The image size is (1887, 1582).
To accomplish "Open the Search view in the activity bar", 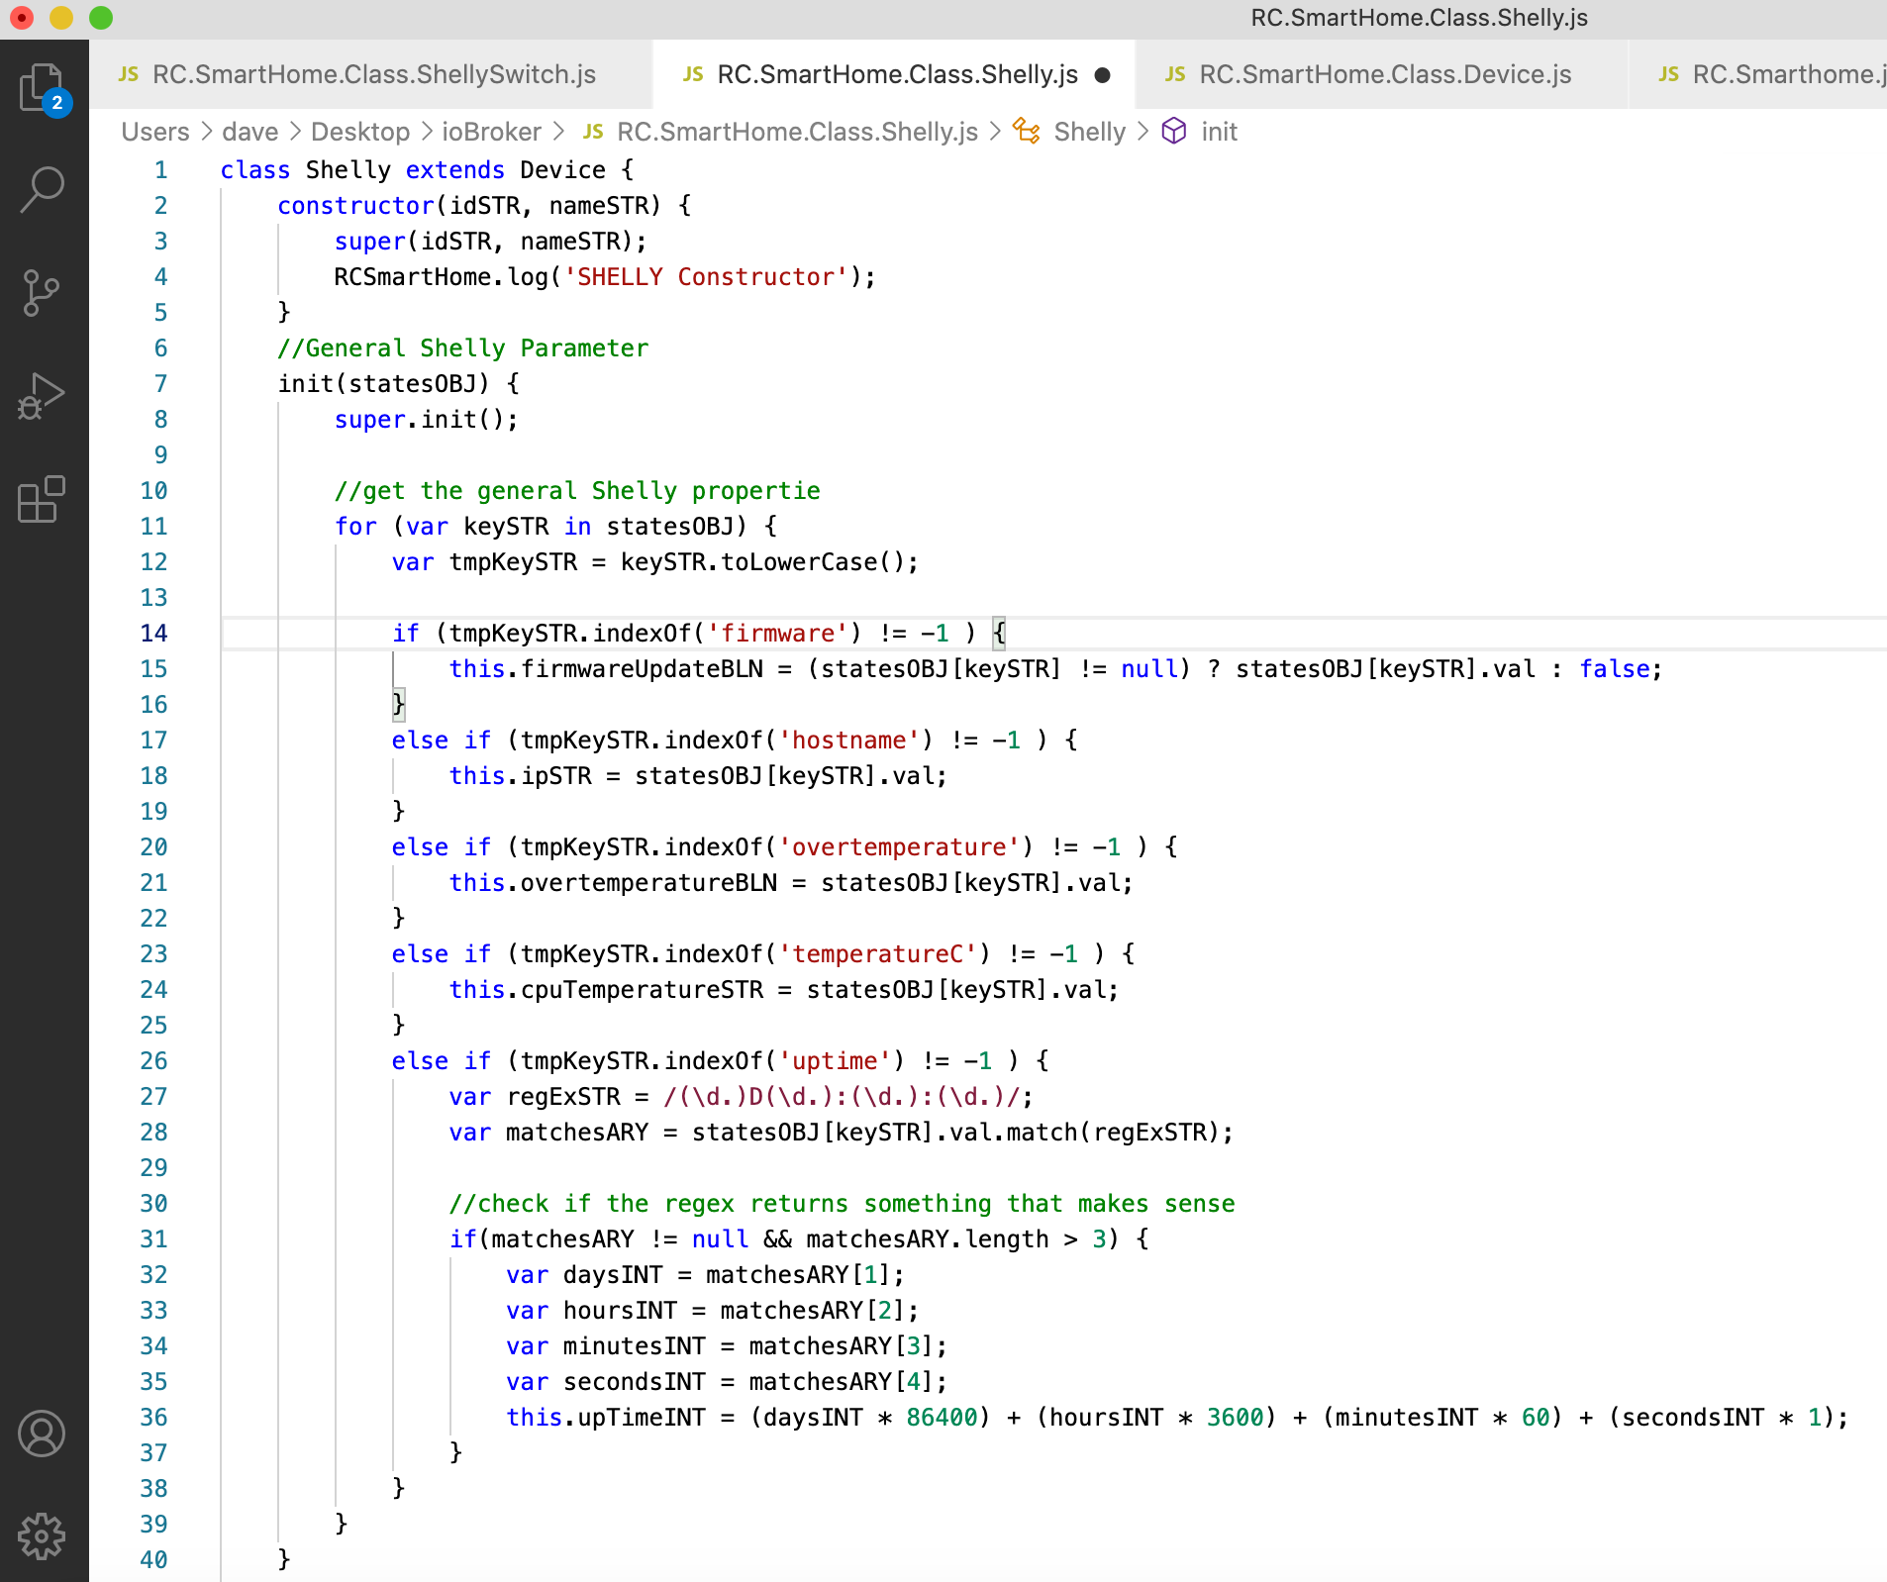I will click(x=44, y=188).
